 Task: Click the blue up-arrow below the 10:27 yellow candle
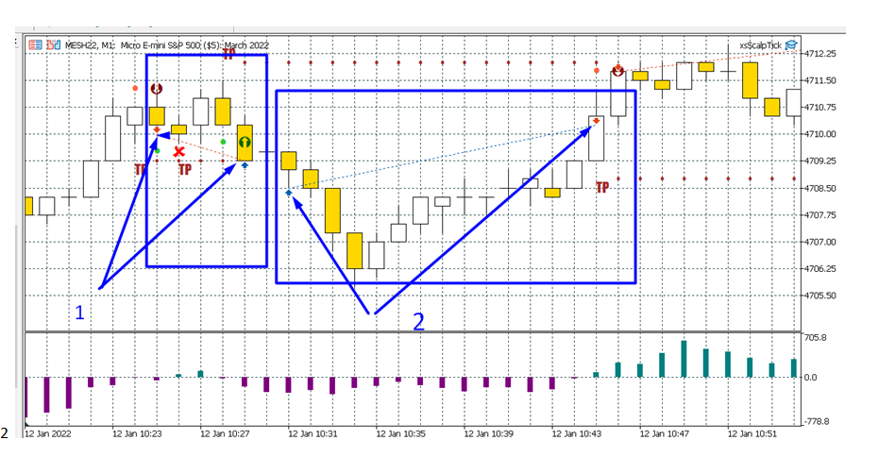click(x=245, y=165)
